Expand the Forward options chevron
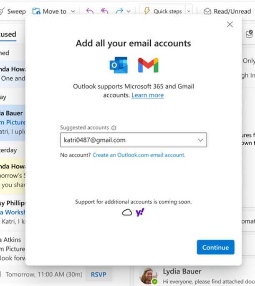255x286 pixels. click(x=129, y=11)
